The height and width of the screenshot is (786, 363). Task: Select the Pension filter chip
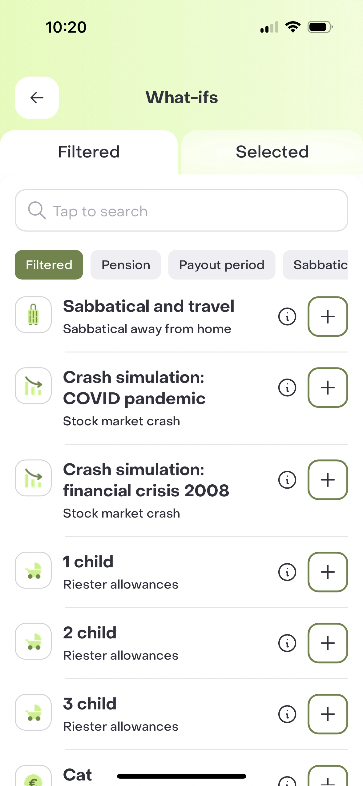tap(126, 265)
